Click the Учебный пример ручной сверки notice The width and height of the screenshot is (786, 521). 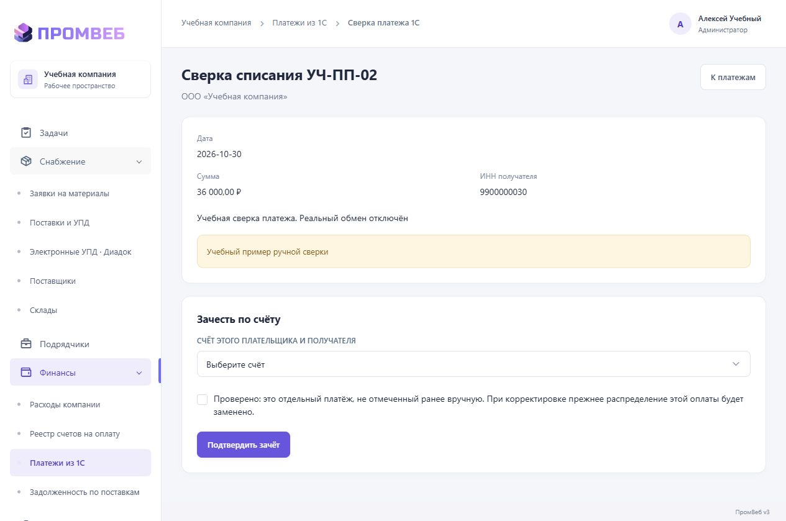(473, 251)
